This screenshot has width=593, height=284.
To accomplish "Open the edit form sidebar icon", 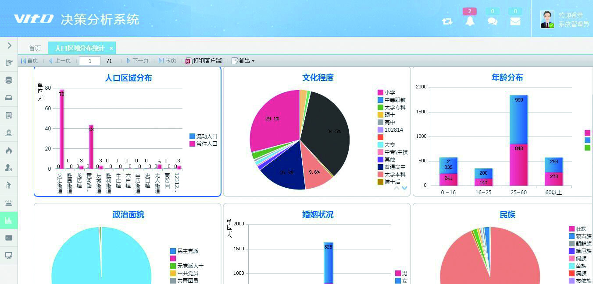I will pos(9,63).
